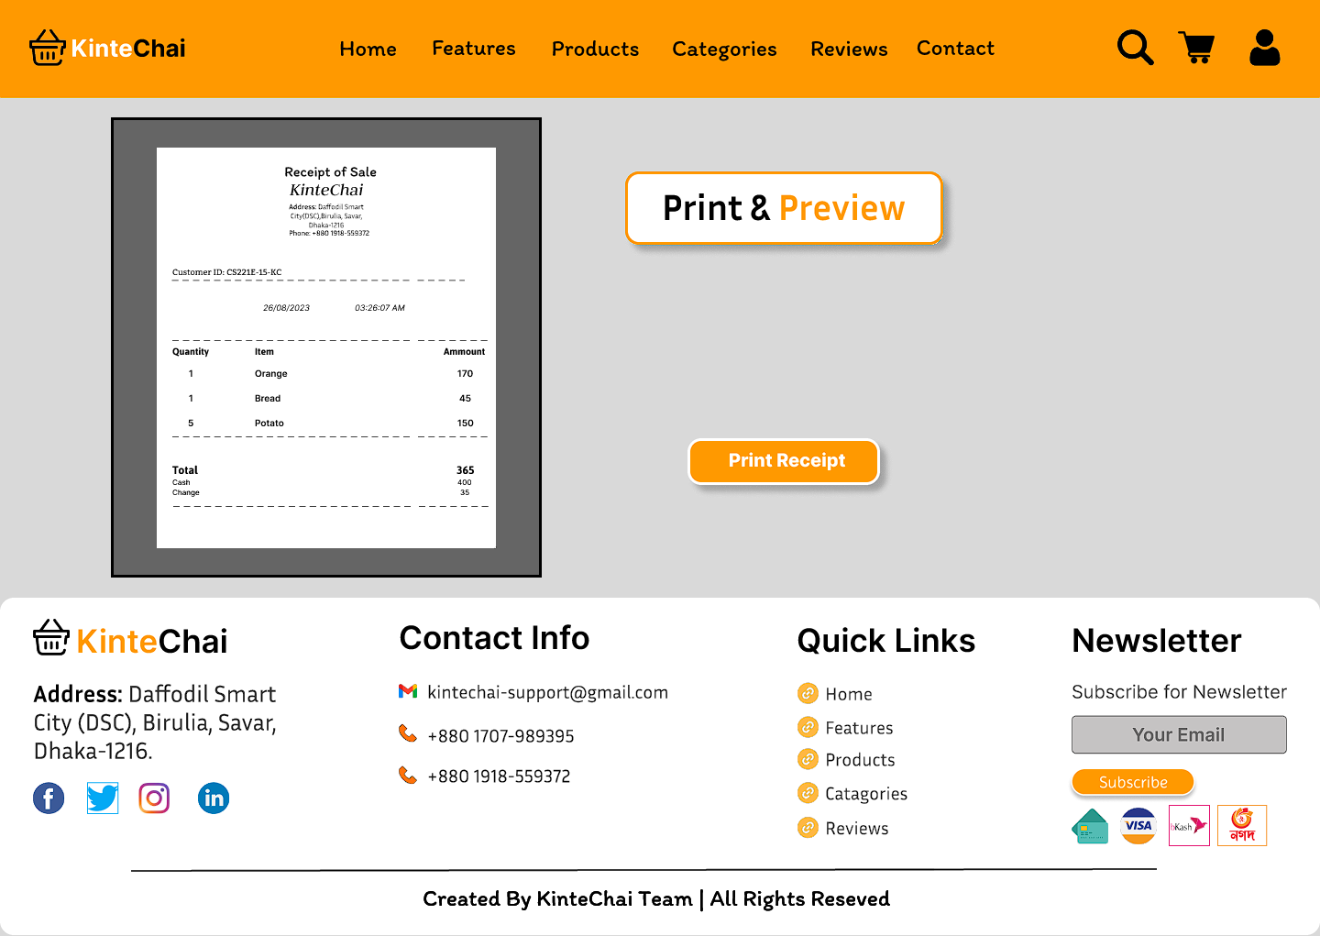Click the Subscribe button

[x=1133, y=782]
